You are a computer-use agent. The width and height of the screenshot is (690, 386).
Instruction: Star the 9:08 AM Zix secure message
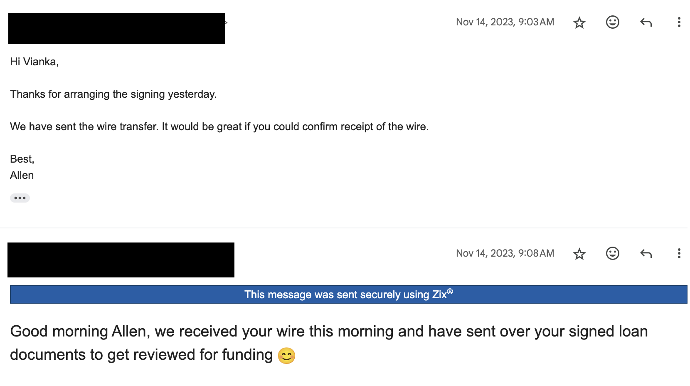tap(579, 254)
